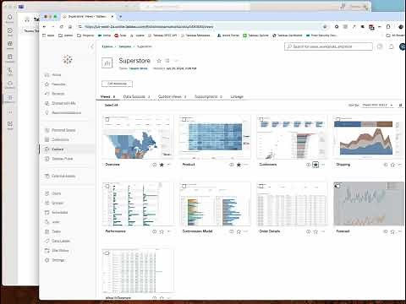Image resolution: width=406 pixels, height=304 pixels.
Task: Open the Views tab
Action: coord(107,96)
